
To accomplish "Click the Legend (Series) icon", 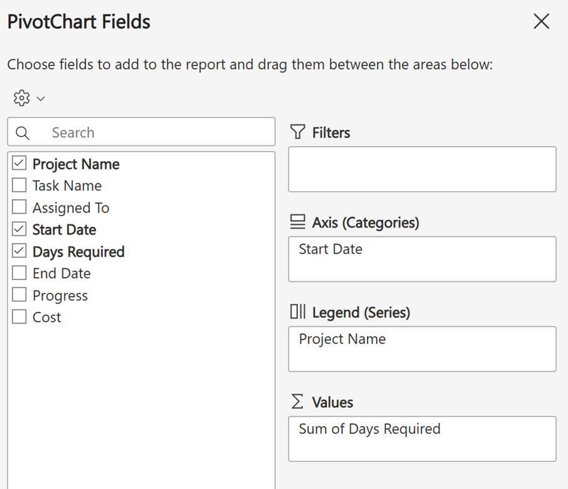I will coord(297,312).
